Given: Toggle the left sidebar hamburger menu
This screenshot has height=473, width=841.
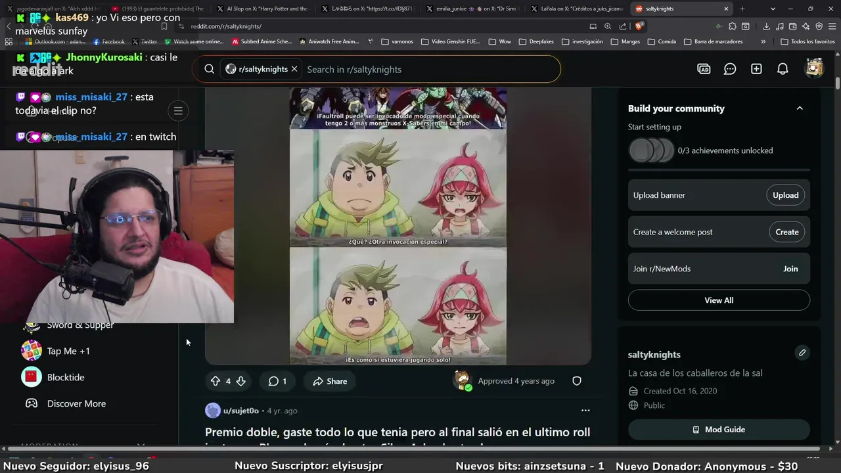Looking at the screenshot, I should click(x=178, y=110).
